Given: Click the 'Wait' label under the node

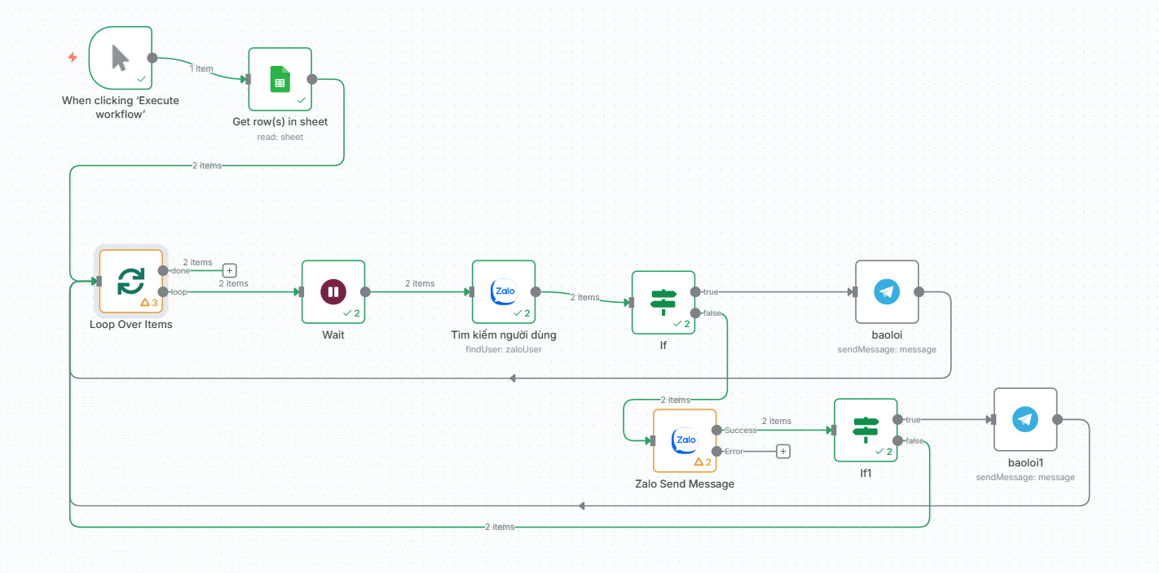Looking at the screenshot, I should (x=333, y=335).
